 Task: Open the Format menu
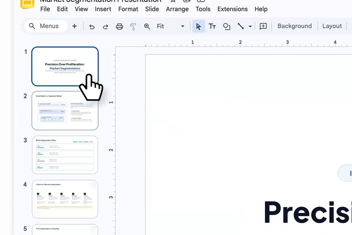(128, 9)
